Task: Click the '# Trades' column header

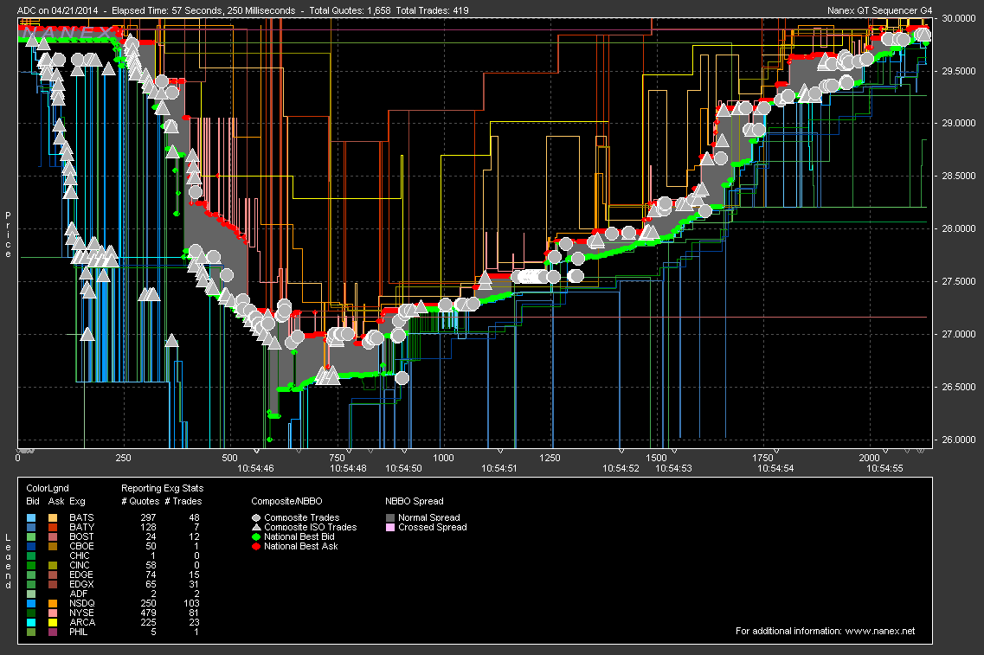Action: click(x=183, y=501)
